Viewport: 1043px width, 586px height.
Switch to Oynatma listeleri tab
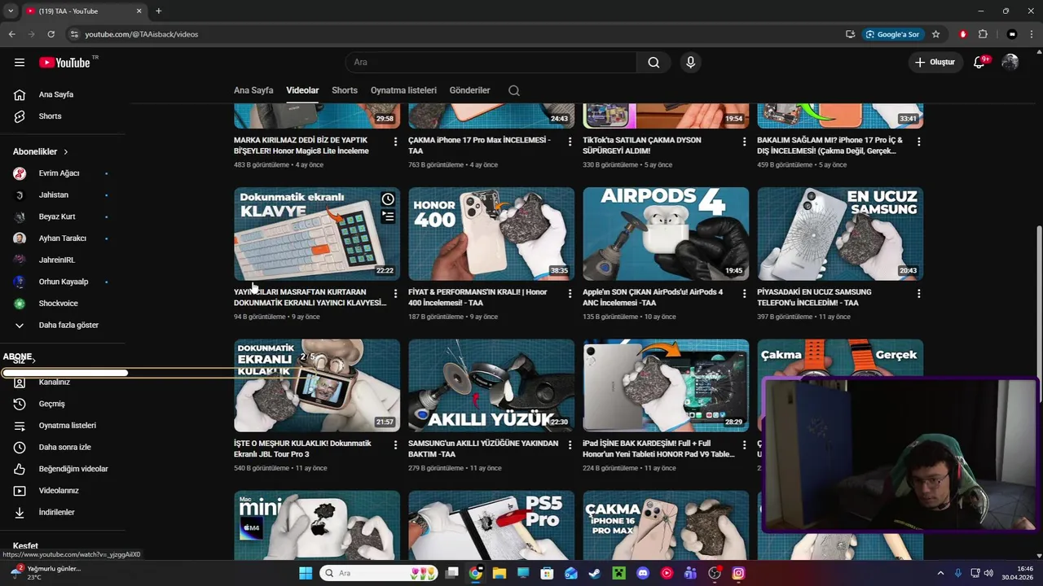click(x=403, y=90)
